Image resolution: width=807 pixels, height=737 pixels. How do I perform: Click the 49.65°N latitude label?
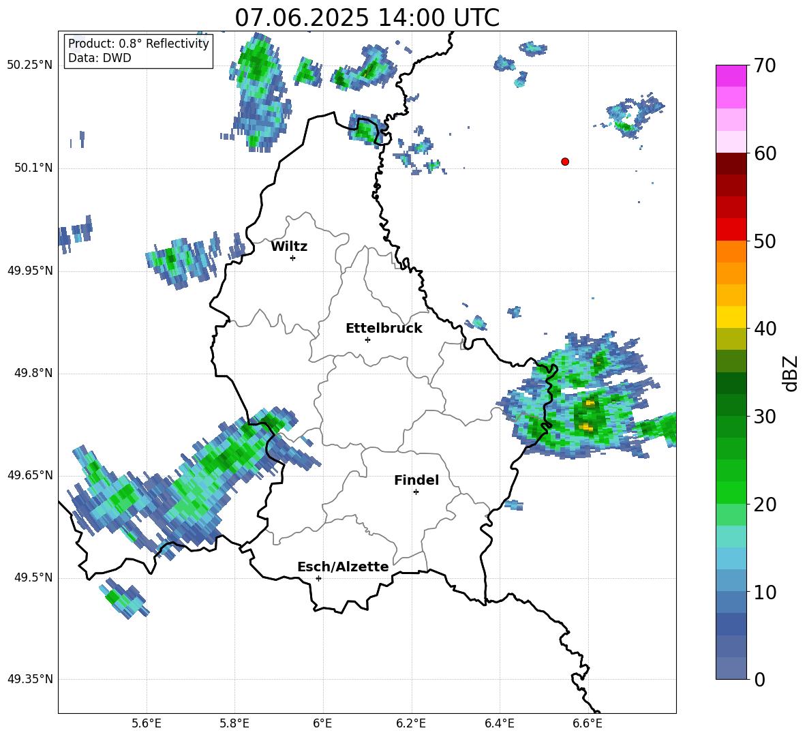tap(30, 475)
